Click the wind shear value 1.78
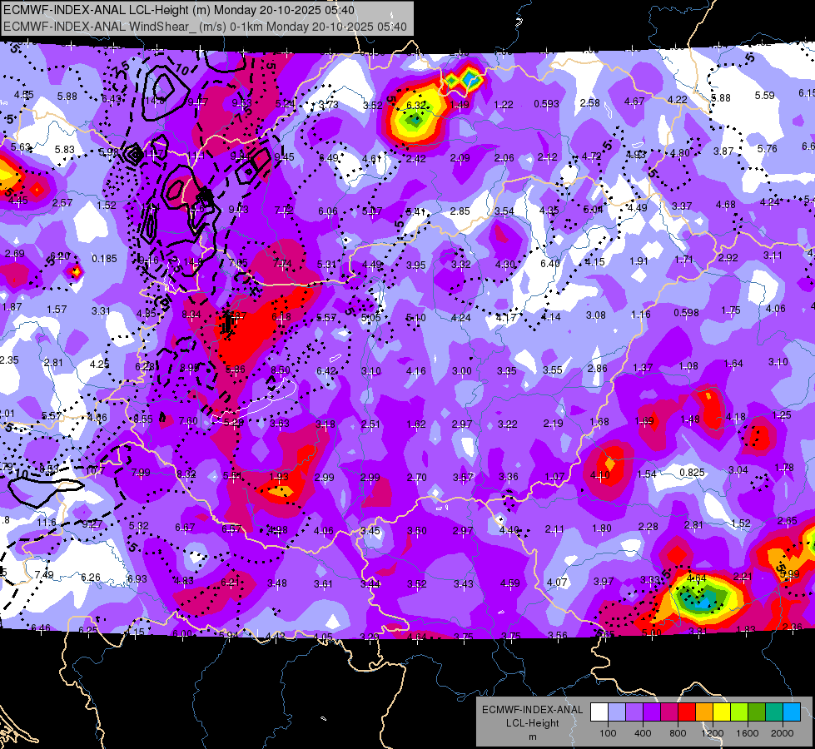Viewport: 815px width, 749px height. point(784,467)
